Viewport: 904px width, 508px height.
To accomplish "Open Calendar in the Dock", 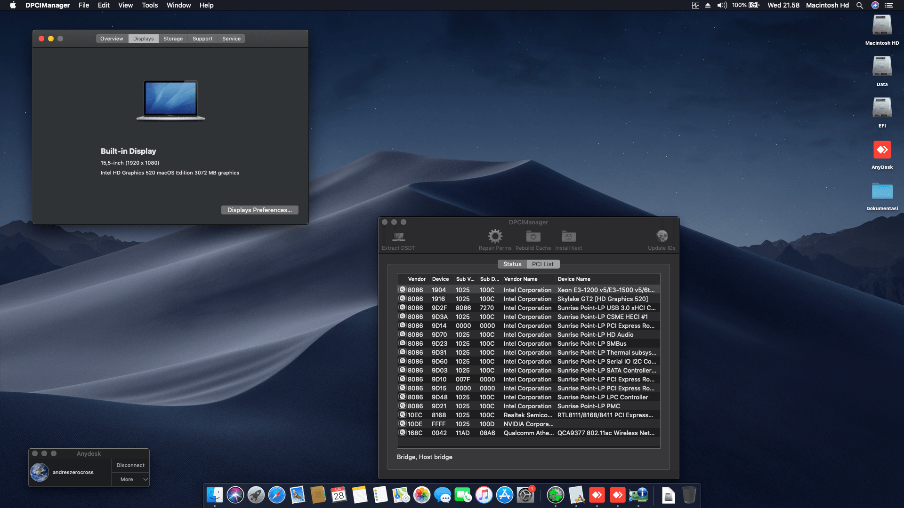I will click(339, 495).
